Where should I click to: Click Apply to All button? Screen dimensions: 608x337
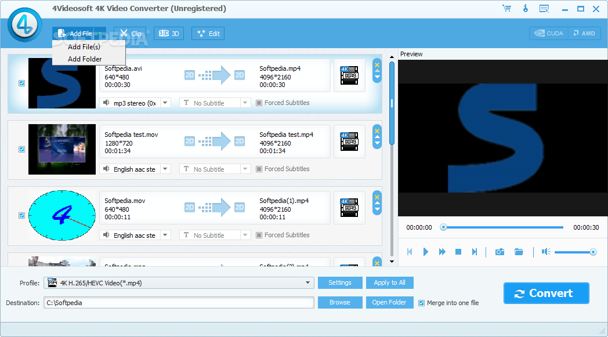coord(390,282)
